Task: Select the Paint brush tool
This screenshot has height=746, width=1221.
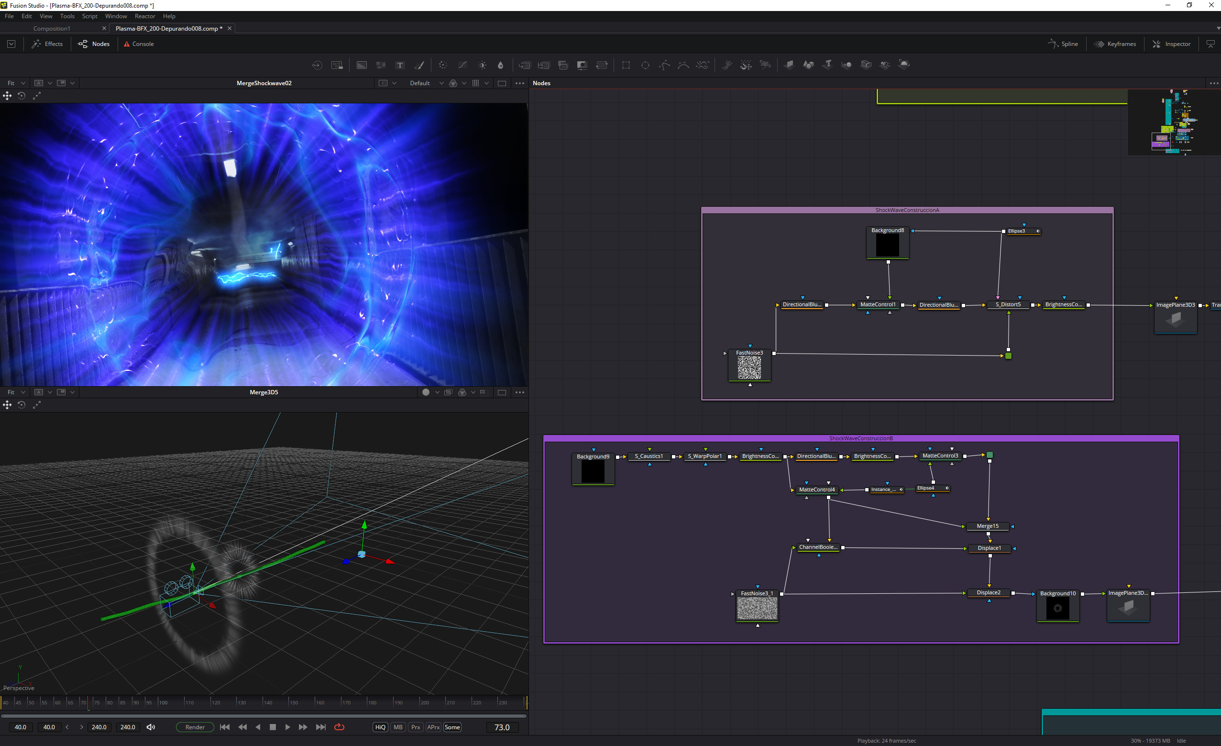Action: pos(419,65)
